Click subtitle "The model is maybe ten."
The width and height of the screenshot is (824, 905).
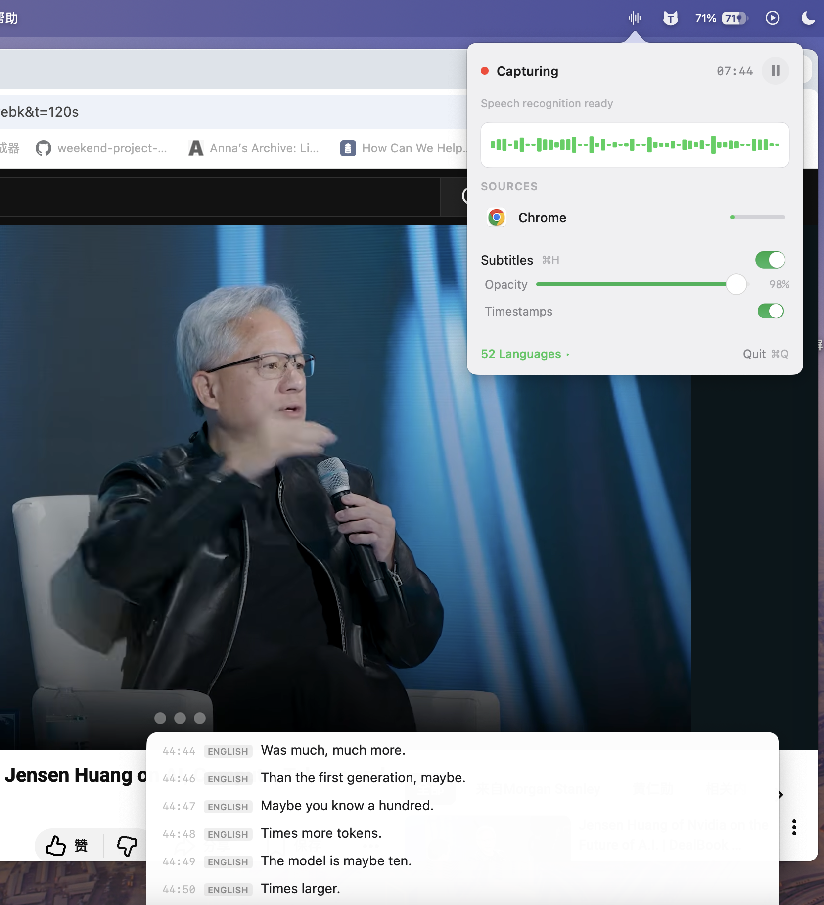click(336, 861)
